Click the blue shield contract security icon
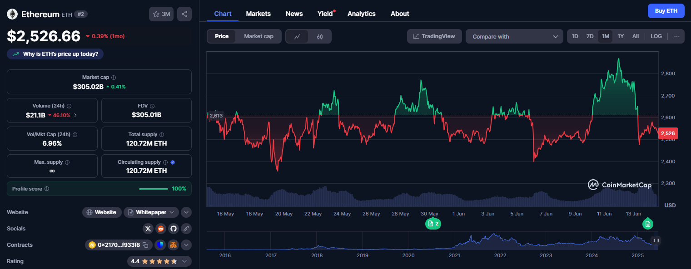691x269 pixels. tap(159, 245)
